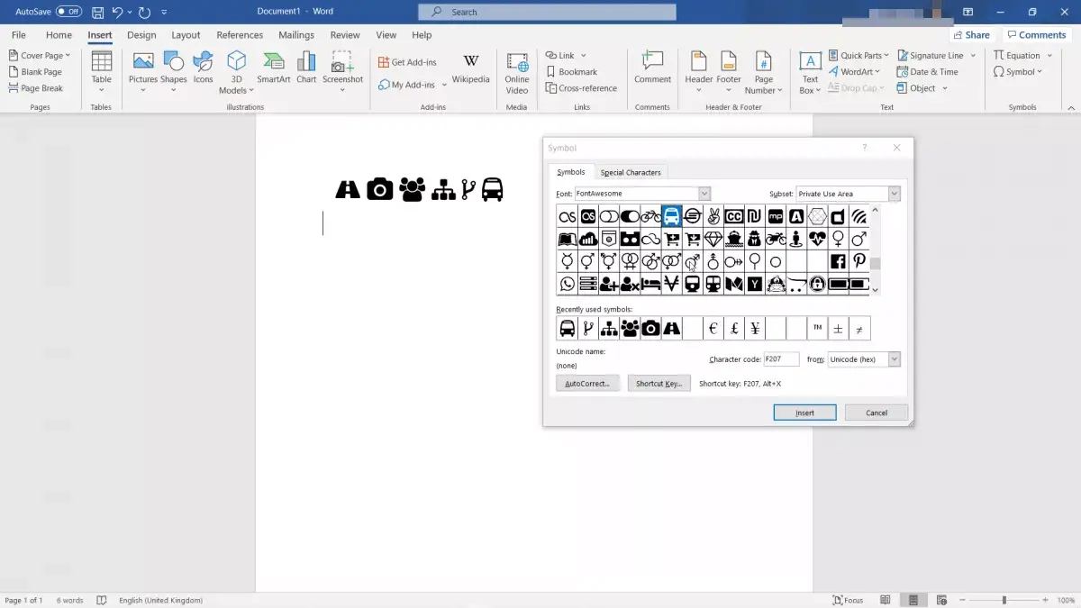Select the Pinterest logo symbol
The width and height of the screenshot is (1081, 608).
858,261
